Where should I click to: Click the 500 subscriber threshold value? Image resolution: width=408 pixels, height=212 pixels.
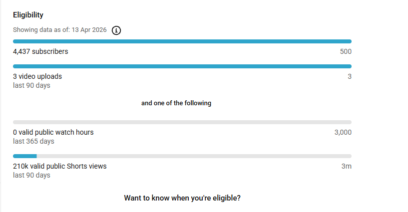[x=346, y=51]
